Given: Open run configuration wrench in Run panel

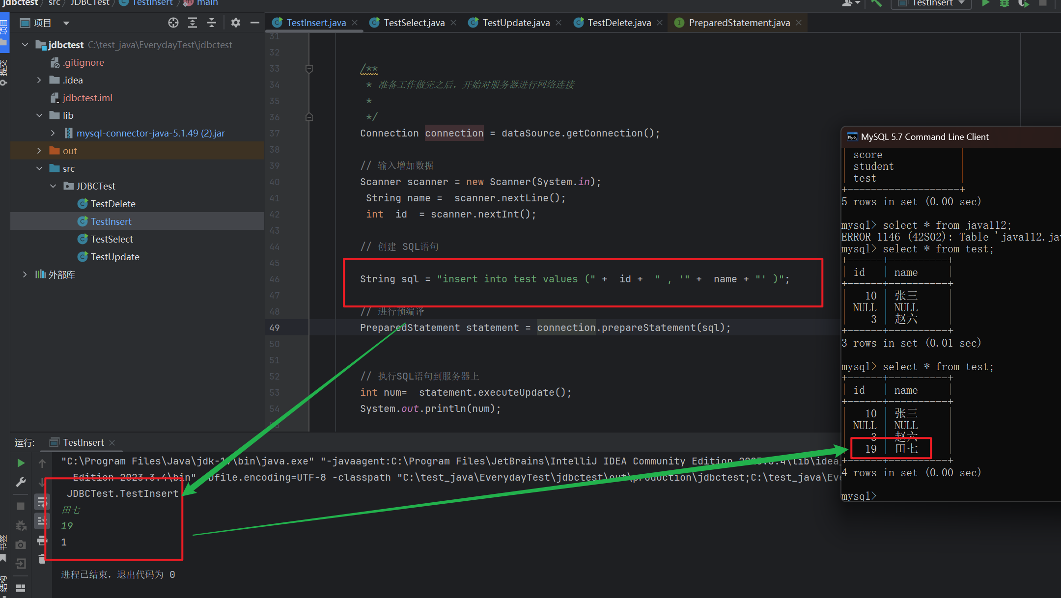Looking at the screenshot, I should (x=21, y=483).
